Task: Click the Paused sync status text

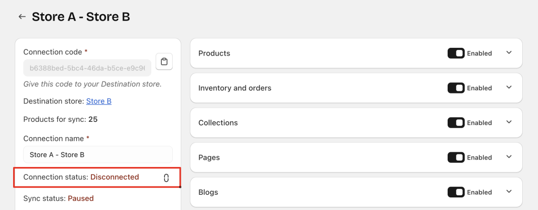Action: point(80,198)
